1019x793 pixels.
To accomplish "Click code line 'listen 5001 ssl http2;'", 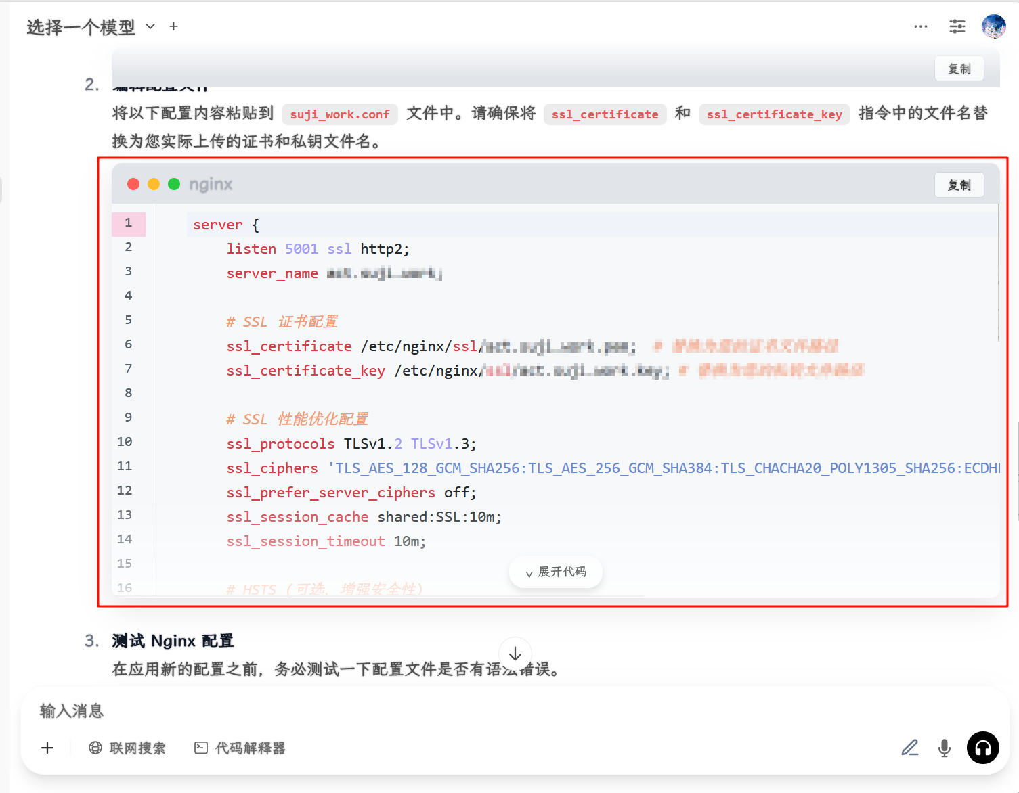I will click(318, 249).
